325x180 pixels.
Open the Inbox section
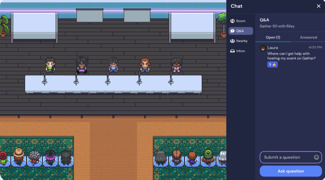(x=241, y=51)
